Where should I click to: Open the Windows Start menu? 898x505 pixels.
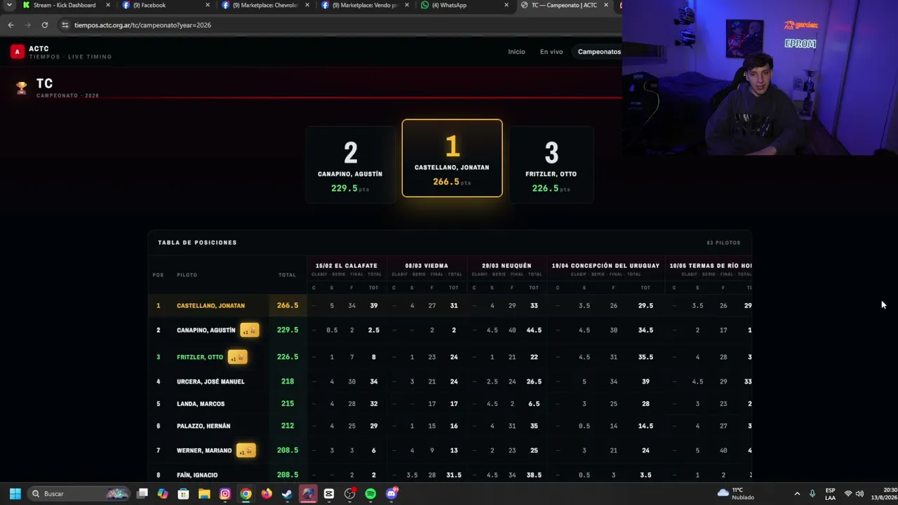[x=15, y=494]
